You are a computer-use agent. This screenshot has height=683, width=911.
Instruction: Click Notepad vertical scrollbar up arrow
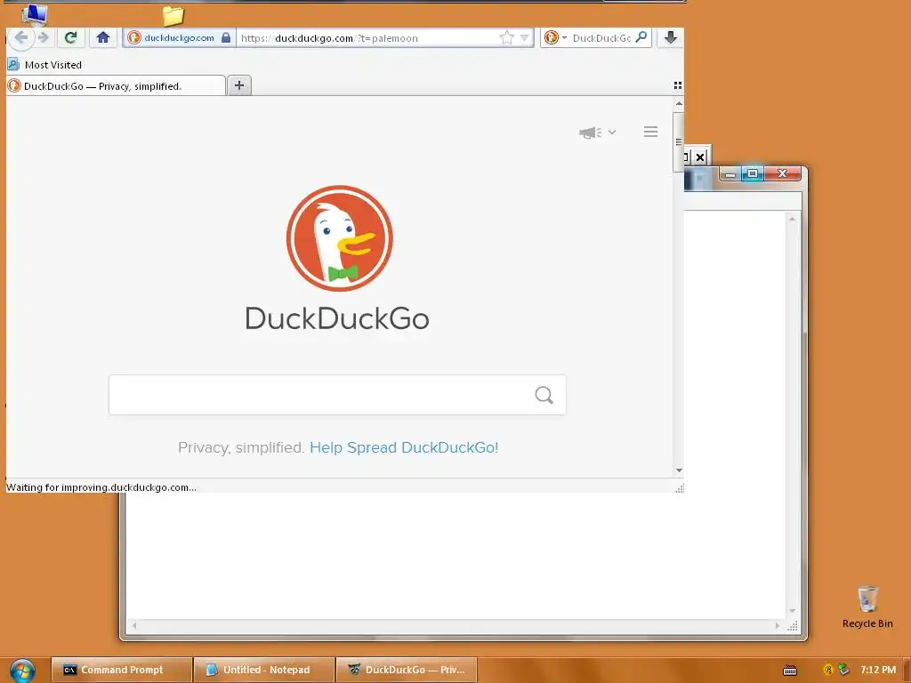(792, 219)
